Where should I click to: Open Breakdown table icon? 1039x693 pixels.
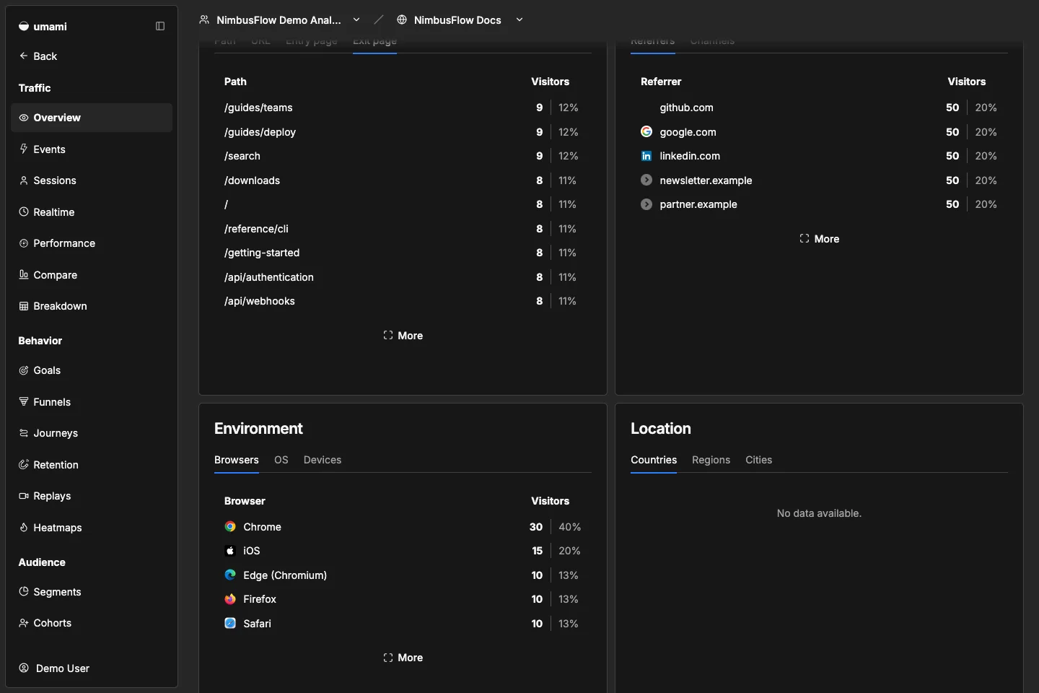pyautogui.click(x=24, y=306)
